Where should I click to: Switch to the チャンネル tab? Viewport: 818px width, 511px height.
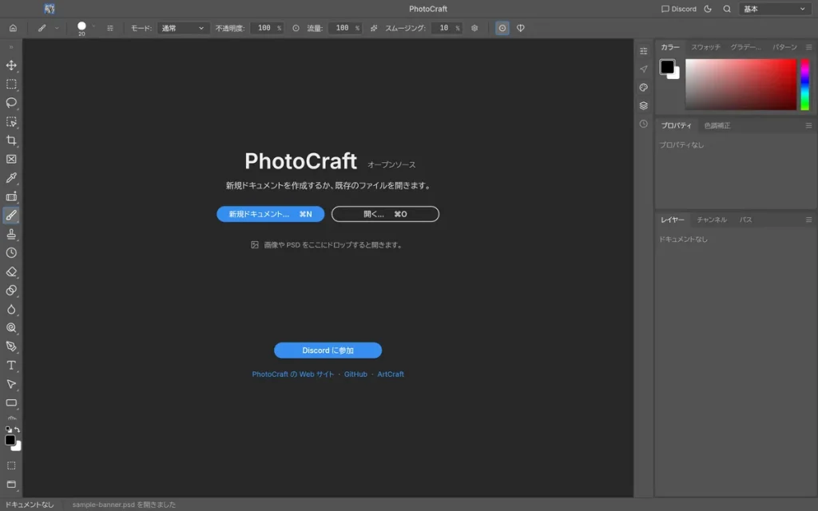[x=712, y=220]
